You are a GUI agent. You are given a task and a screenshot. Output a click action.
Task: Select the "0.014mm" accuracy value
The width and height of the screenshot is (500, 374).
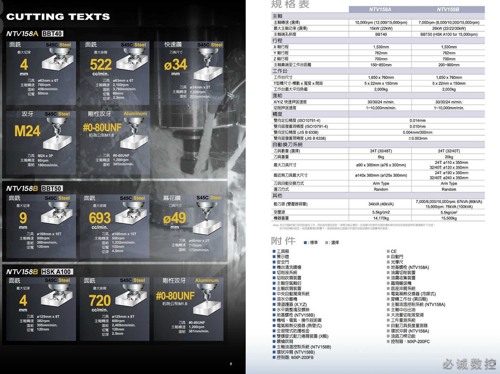pyautogui.click(x=417, y=120)
